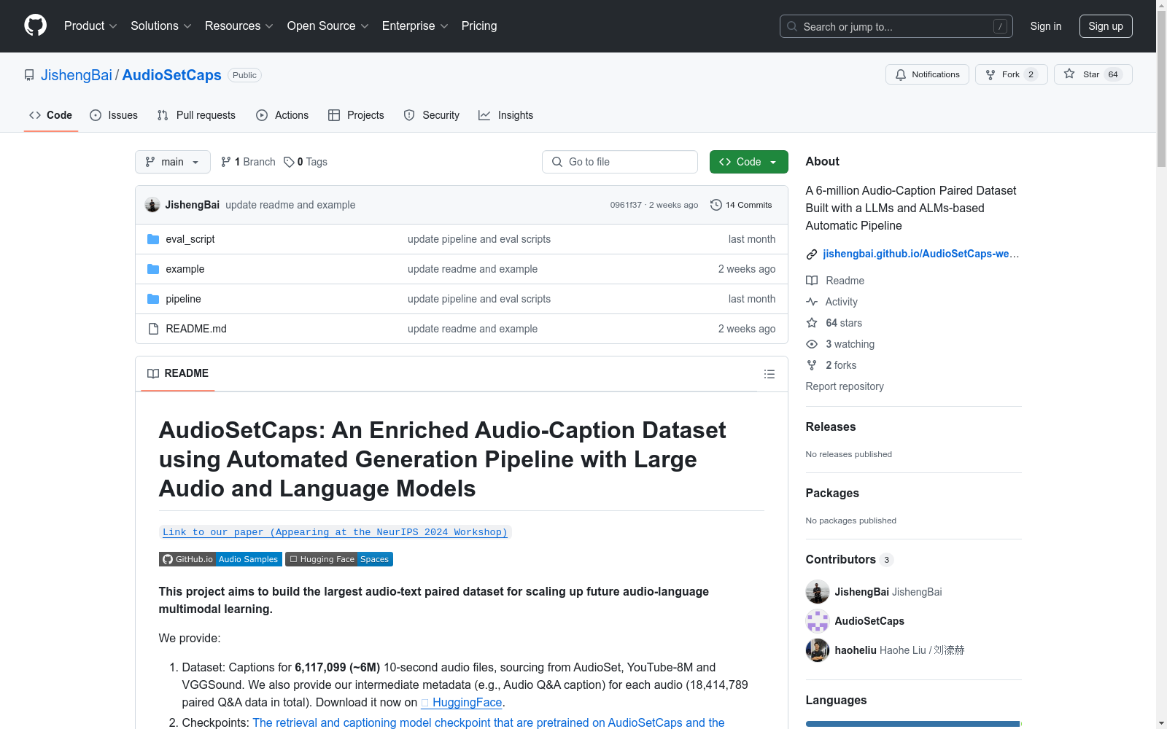Viewport: 1167px width, 729px height.
Task: Open the README outline icon
Action: [769, 374]
